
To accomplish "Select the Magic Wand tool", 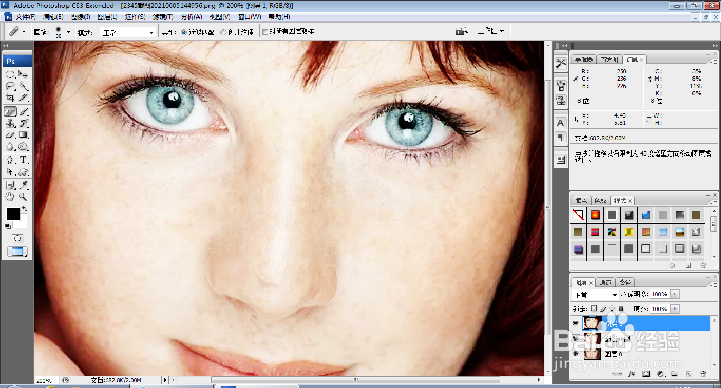I will coord(23,85).
